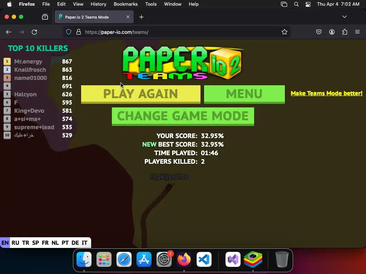Expand the list all tabs chevron
The height and width of the screenshot is (274, 366).
345,17
